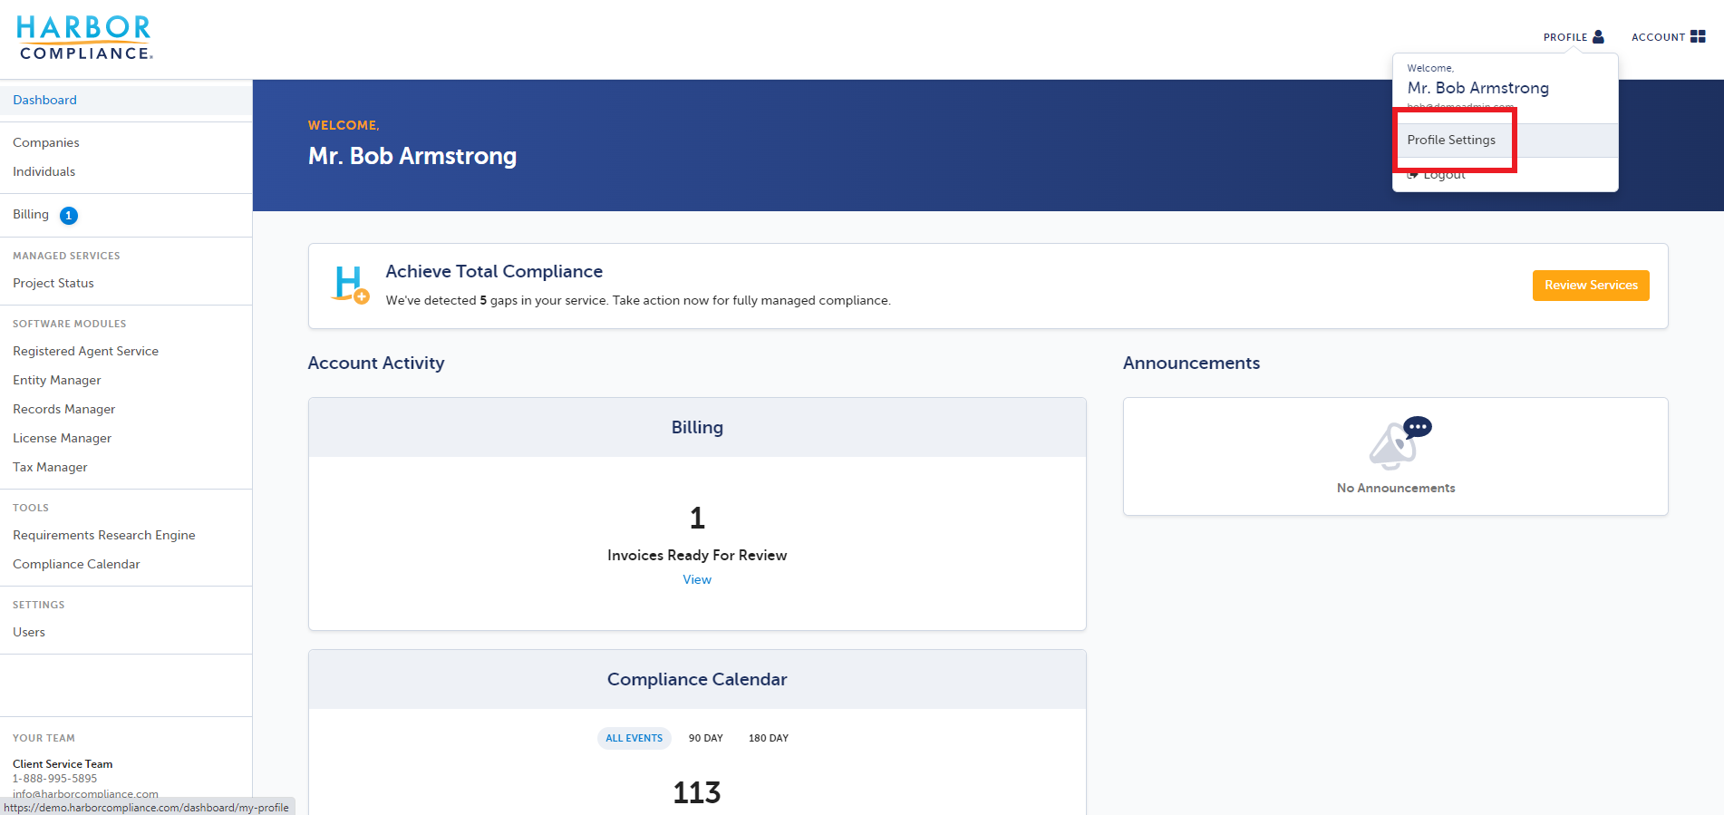The image size is (1724, 815).
Task: Click the Harbor Compliance logo
Action: [x=84, y=38]
